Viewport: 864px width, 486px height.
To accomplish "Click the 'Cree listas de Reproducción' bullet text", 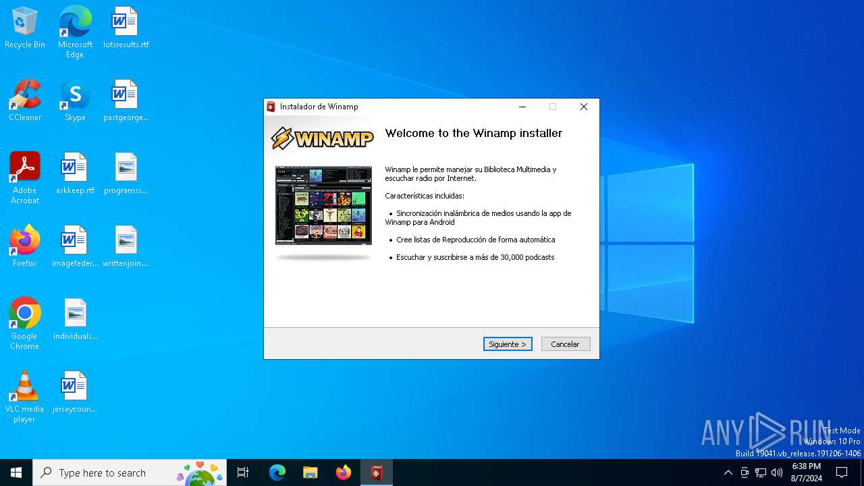I will pyautogui.click(x=475, y=240).
